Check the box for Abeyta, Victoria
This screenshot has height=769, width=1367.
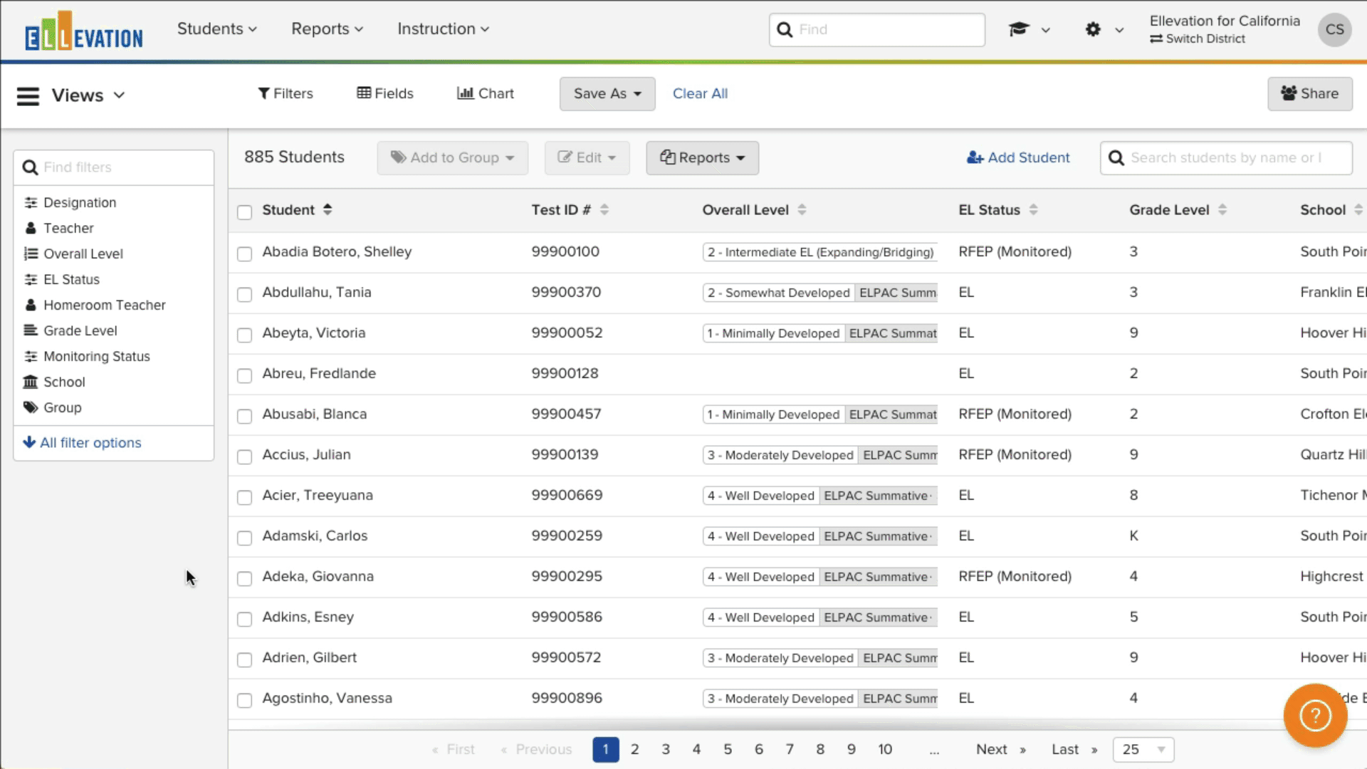[x=244, y=335]
